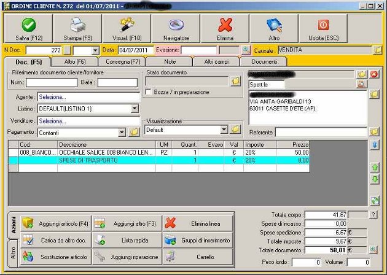Viewport: 387px width, 275px height.
Task: Open the Altri campi tab
Action: pos(216,61)
